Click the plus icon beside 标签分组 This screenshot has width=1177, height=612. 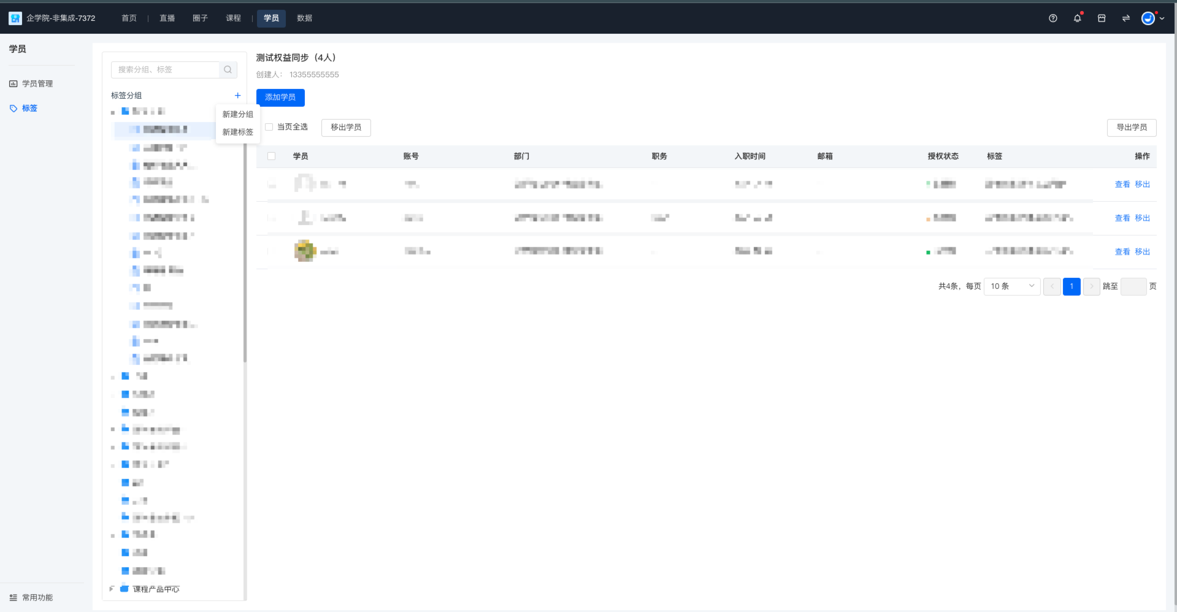point(238,96)
